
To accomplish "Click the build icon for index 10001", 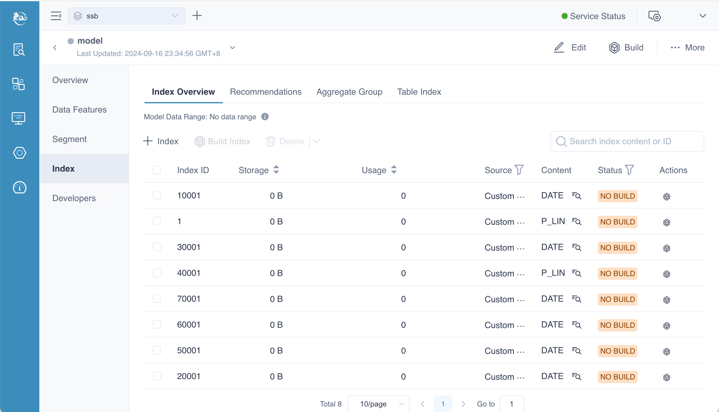I will (666, 196).
